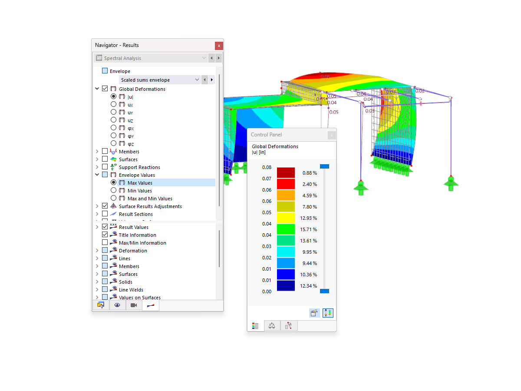Close the Navigator - Results panel
Image resolution: width=521 pixels, height=391 pixels.
(x=219, y=45)
